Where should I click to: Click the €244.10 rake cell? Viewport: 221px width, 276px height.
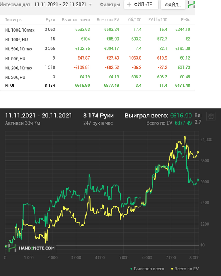point(183,30)
